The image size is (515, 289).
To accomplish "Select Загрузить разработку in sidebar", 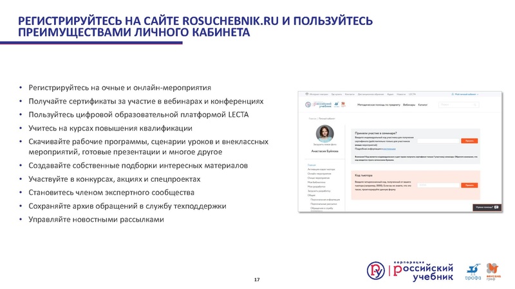I will coord(319,191).
